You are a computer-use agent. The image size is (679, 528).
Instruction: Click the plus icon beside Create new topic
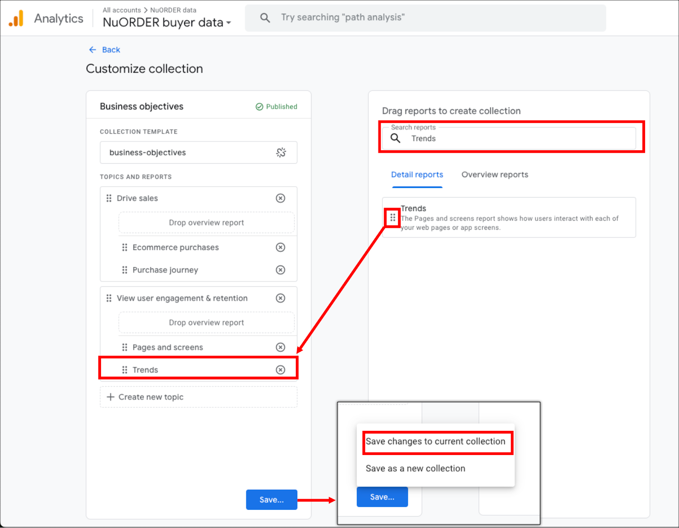pyautogui.click(x=110, y=397)
